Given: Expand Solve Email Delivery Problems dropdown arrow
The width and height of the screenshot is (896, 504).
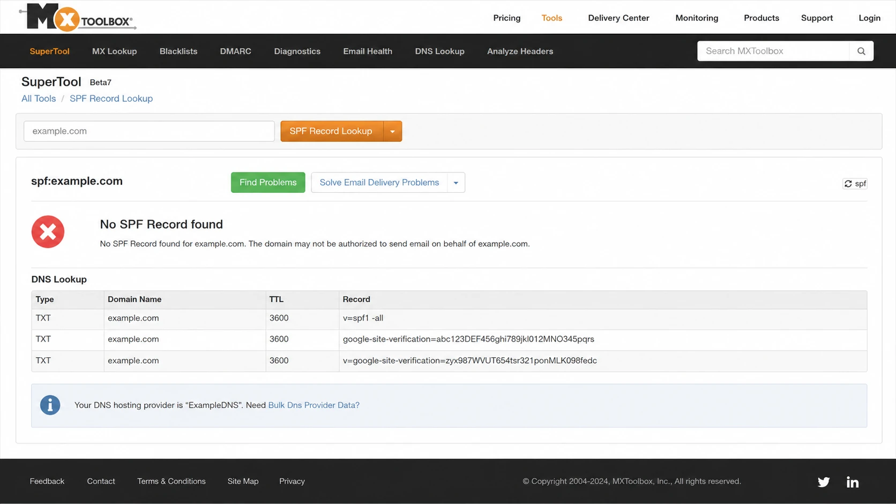Looking at the screenshot, I should pyautogui.click(x=456, y=183).
